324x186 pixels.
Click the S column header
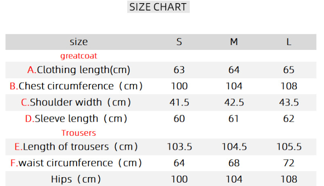(x=179, y=42)
